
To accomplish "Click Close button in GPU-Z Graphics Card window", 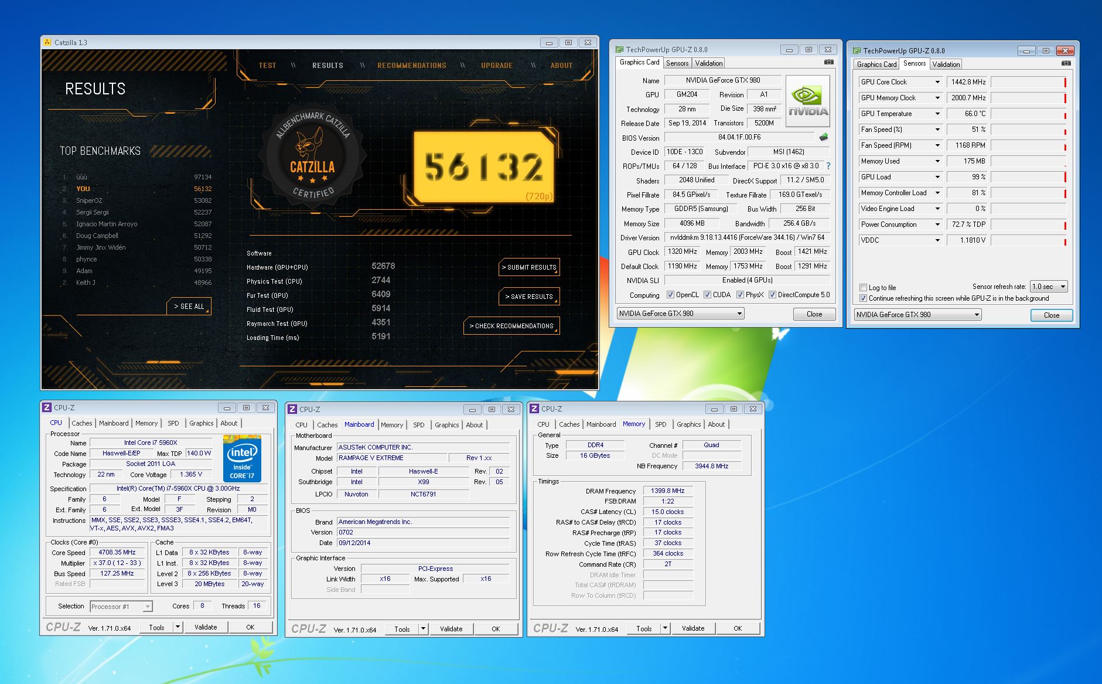I will coord(814,314).
